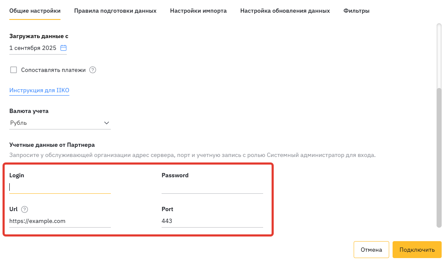Expand the Валюта учета dropdown arrow
Screen dimensions: 448x264
(107, 123)
